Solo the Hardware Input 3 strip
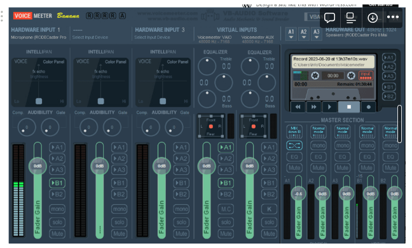The height and width of the screenshot is (248, 412). [x=181, y=223]
